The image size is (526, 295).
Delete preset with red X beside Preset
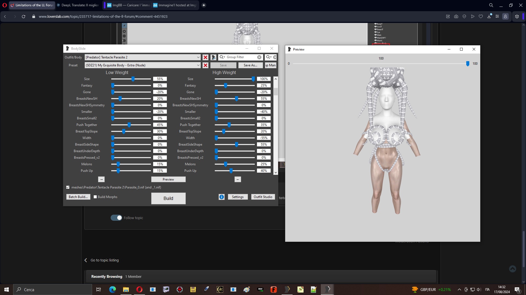pos(205,65)
